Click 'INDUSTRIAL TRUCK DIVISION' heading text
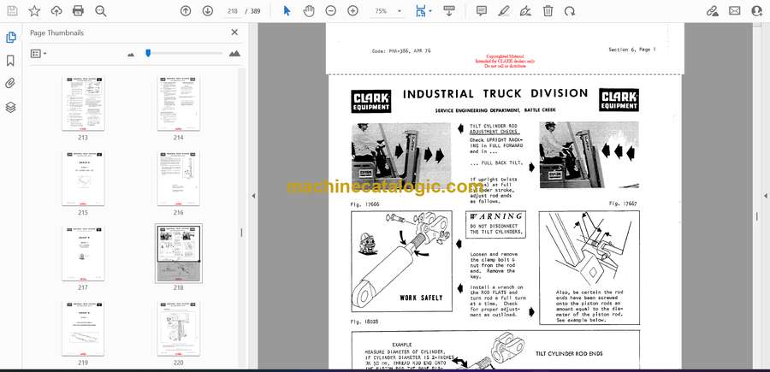 (x=495, y=94)
